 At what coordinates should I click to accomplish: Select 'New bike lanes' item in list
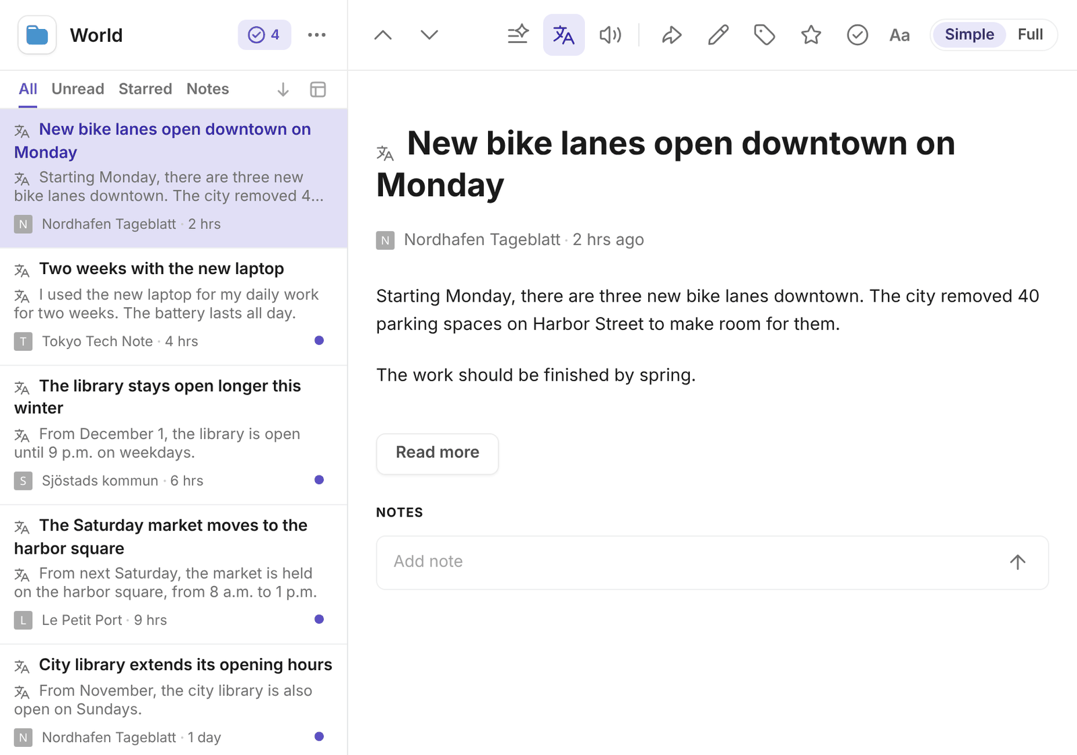click(174, 178)
